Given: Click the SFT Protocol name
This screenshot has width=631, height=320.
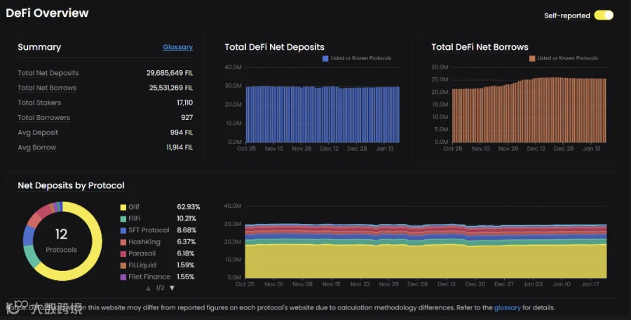Looking at the screenshot, I should [149, 230].
